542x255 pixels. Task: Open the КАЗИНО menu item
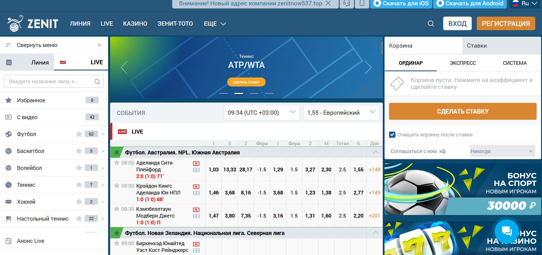tap(135, 24)
